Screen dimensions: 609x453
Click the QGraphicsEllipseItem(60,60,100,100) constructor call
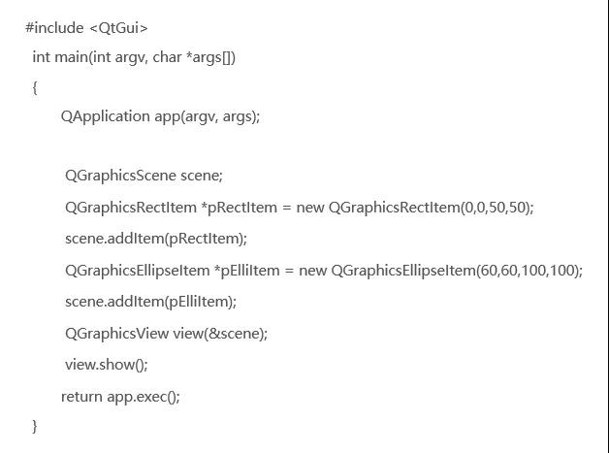coord(457,271)
